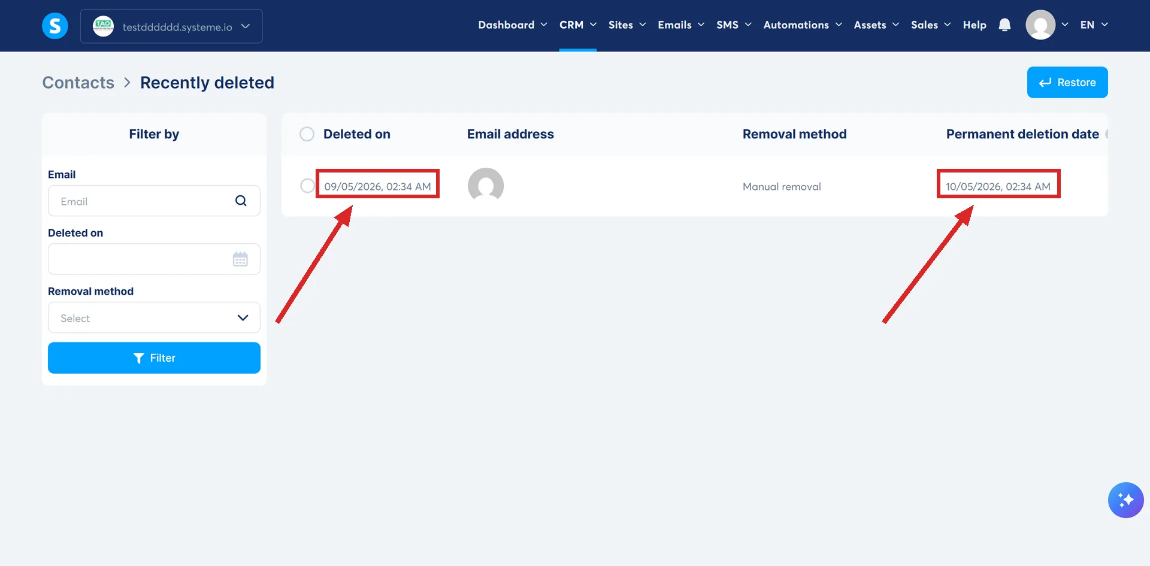
Task: Click the 'Manual removal' cell
Action: pyautogui.click(x=782, y=186)
